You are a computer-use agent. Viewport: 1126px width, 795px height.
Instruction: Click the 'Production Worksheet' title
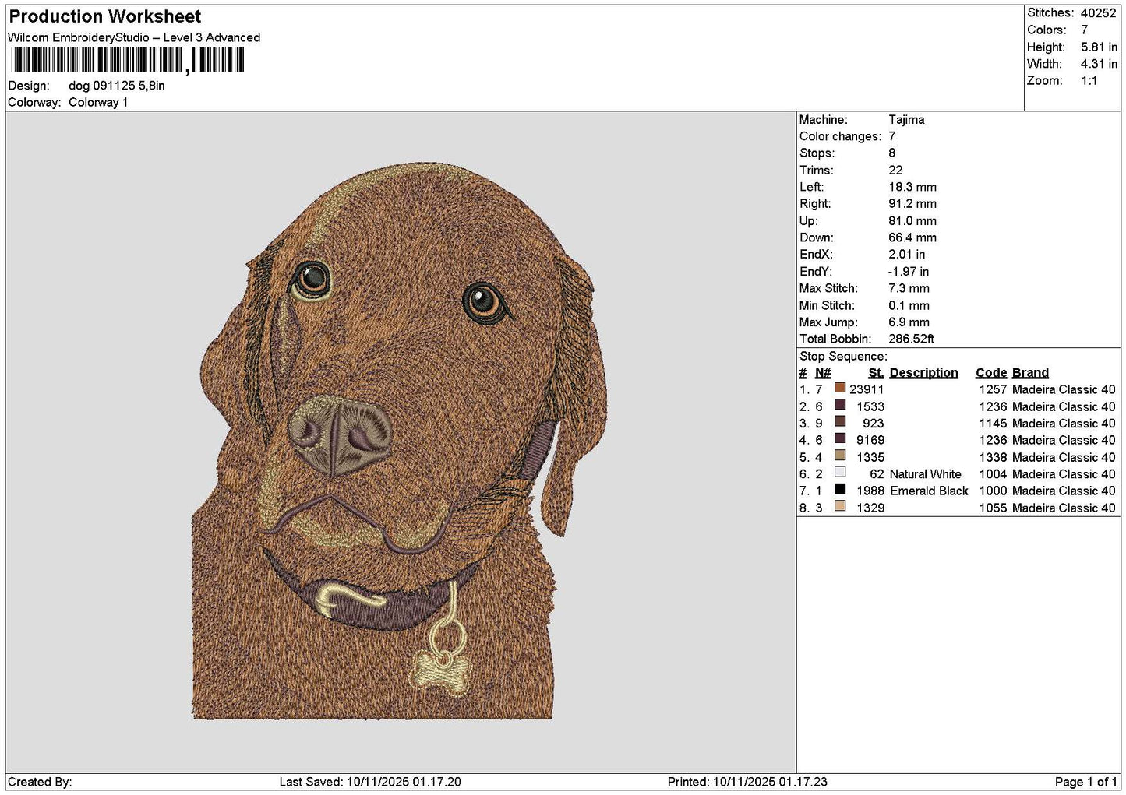coord(105,16)
